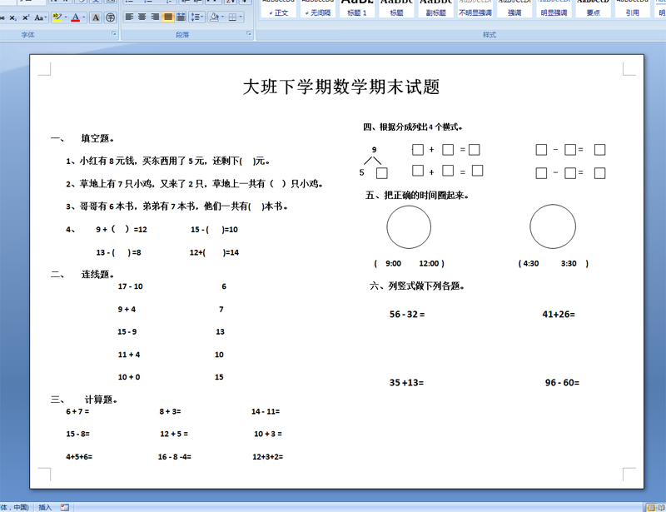Open Paragraph dialog launcher
Image resolution: width=666 pixels, height=512 pixels.
pos(249,33)
